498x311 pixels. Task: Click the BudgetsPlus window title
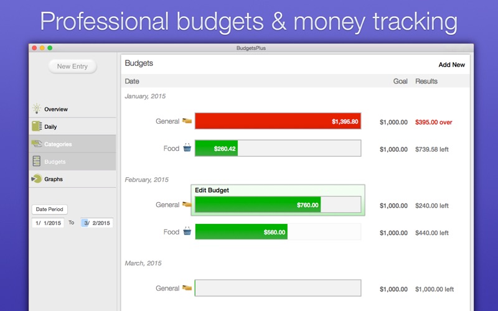tap(251, 48)
